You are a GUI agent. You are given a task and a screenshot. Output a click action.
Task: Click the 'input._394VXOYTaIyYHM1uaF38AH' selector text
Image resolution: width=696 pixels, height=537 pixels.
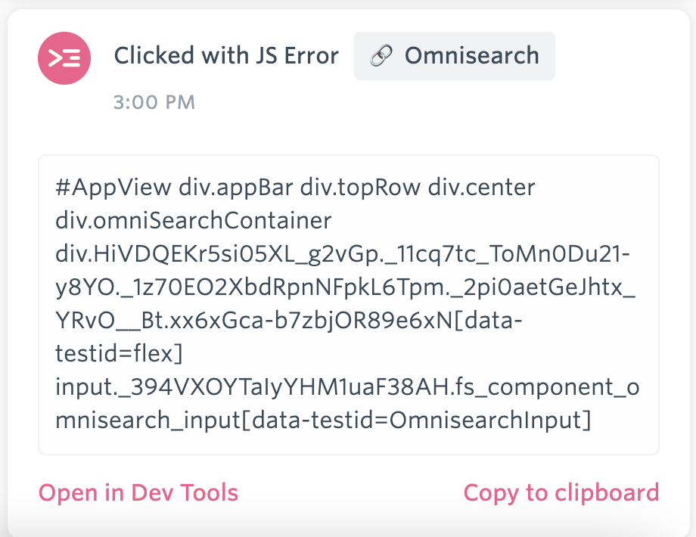point(252,387)
